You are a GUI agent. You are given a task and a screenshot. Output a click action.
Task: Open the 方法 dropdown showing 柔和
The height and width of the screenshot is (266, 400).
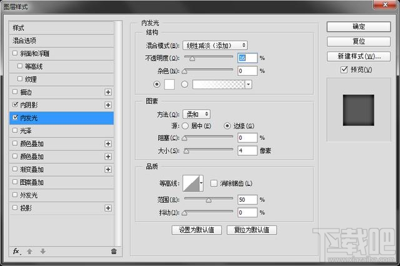[x=196, y=114]
